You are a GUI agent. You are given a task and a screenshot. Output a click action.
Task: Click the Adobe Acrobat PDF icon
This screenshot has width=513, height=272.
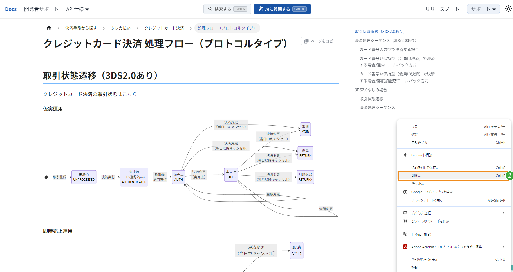[x=405, y=247]
